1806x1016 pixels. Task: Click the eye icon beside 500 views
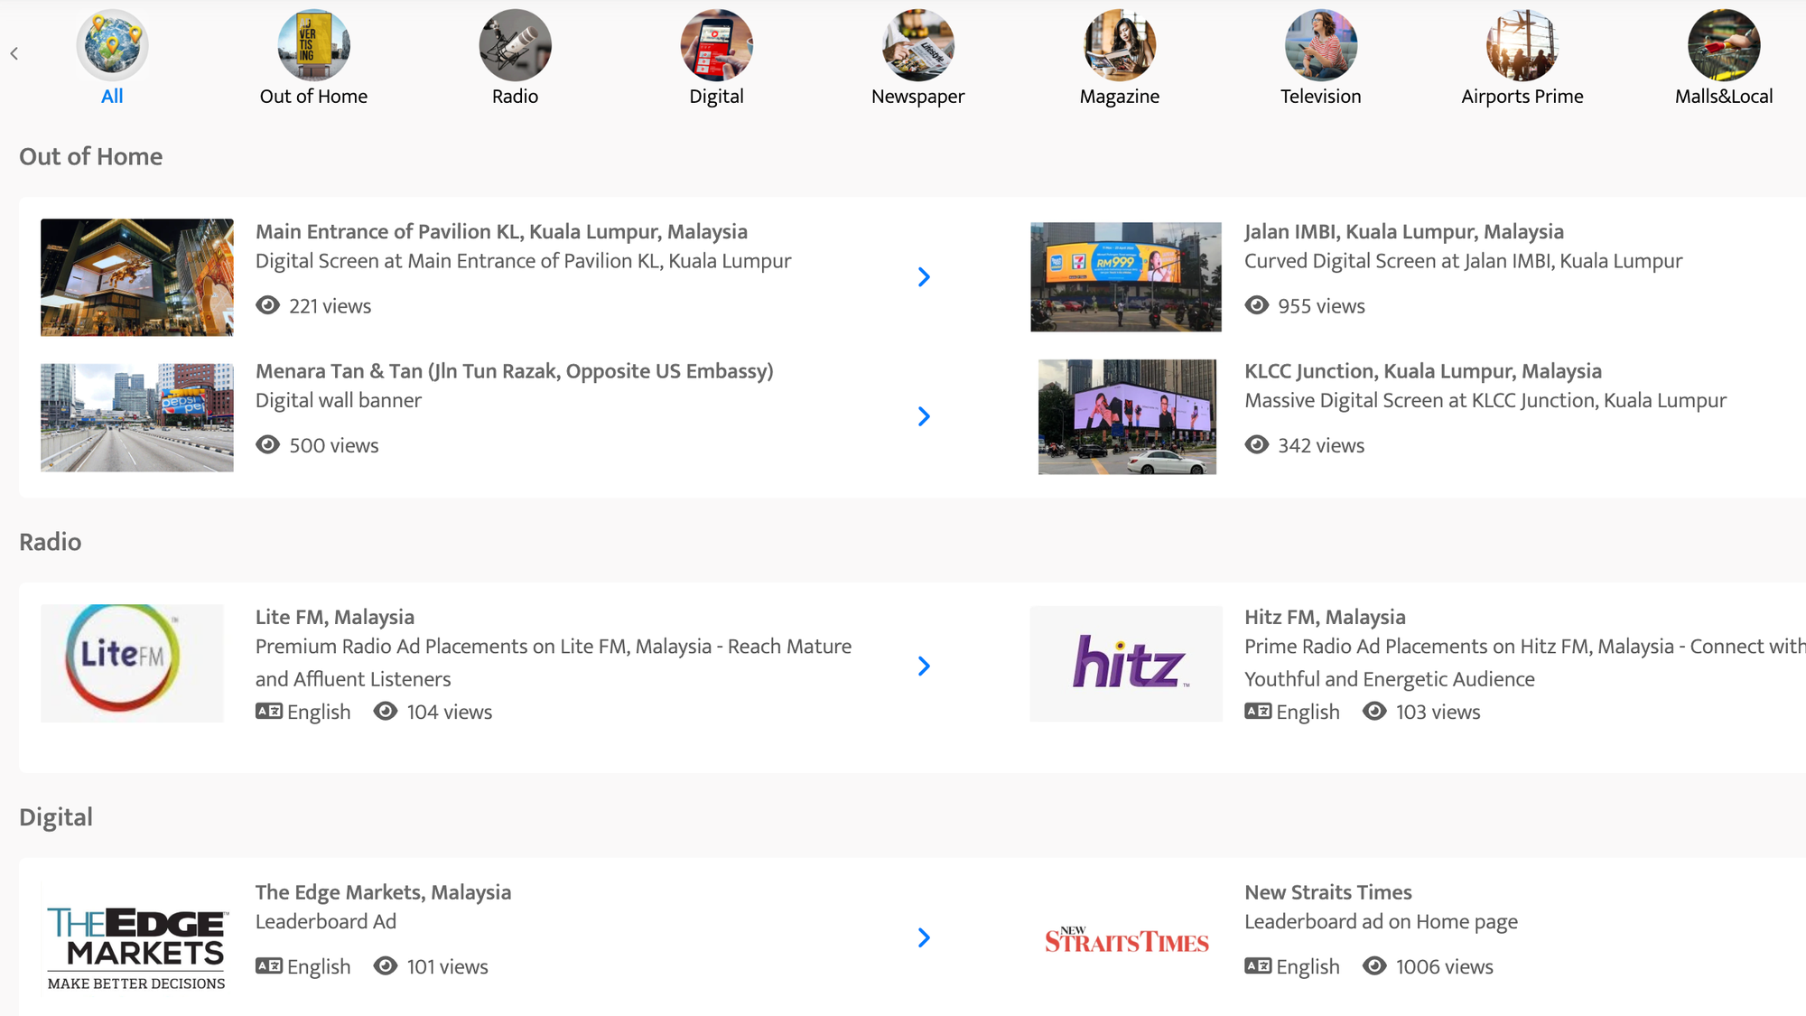click(x=267, y=444)
